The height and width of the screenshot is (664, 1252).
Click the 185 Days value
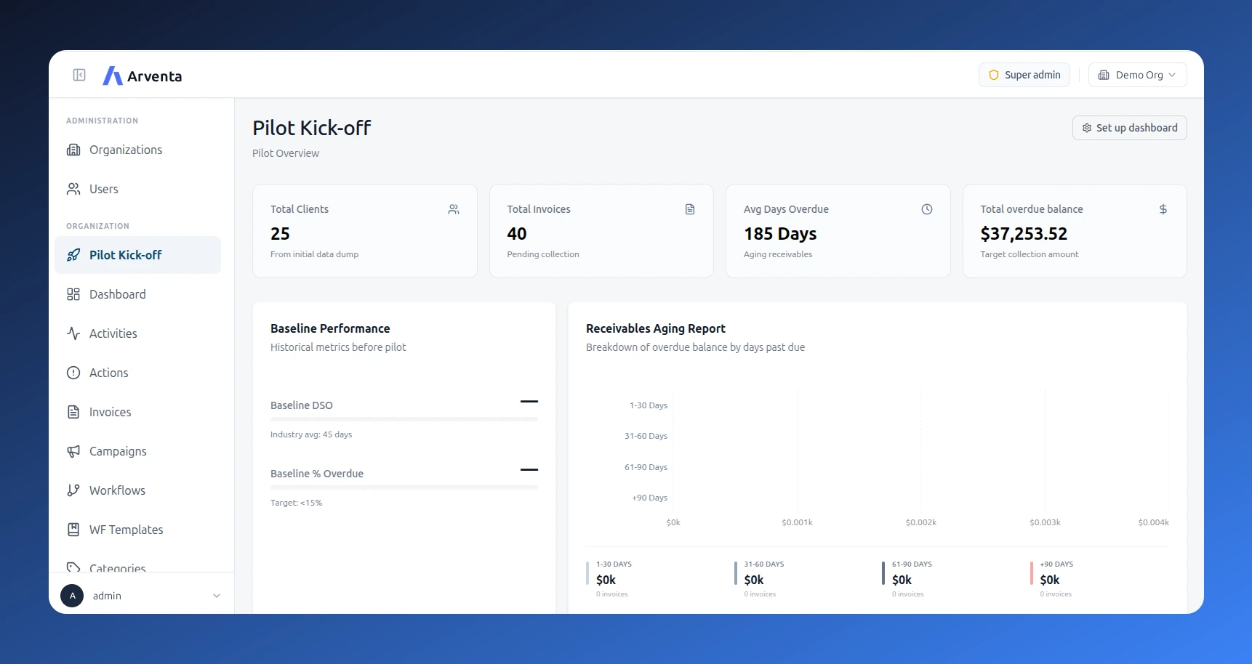(780, 234)
